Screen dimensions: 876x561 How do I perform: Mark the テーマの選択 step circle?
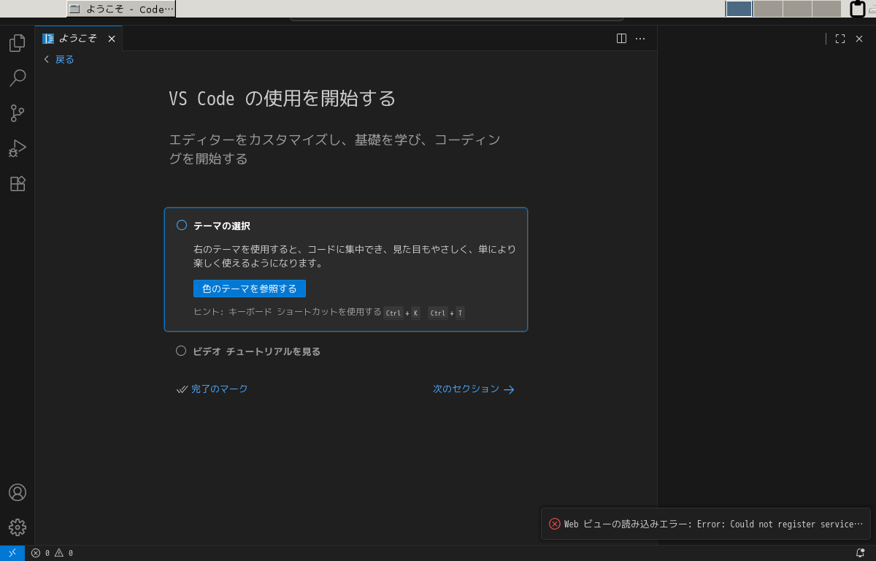(182, 225)
